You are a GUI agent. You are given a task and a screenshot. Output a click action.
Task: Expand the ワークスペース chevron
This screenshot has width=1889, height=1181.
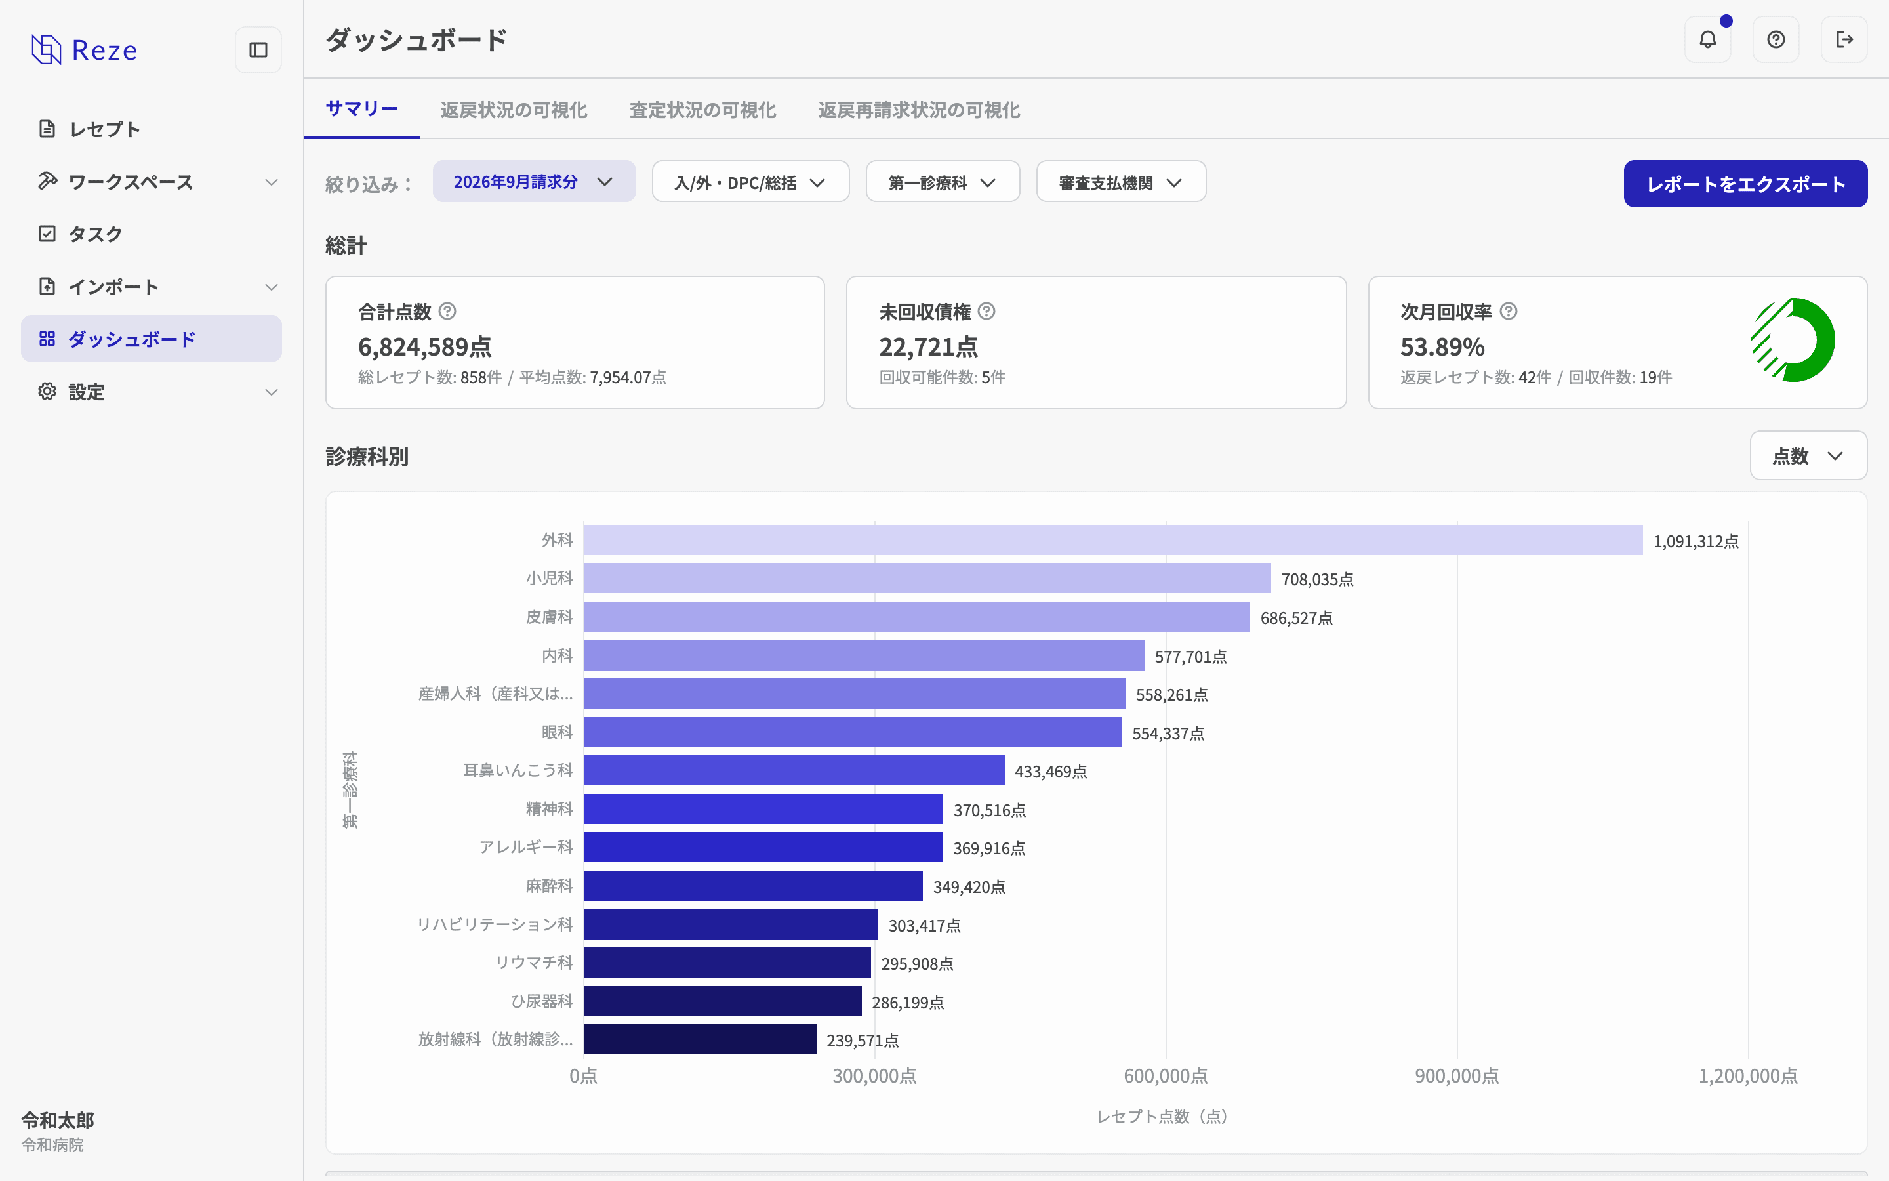point(271,182)
